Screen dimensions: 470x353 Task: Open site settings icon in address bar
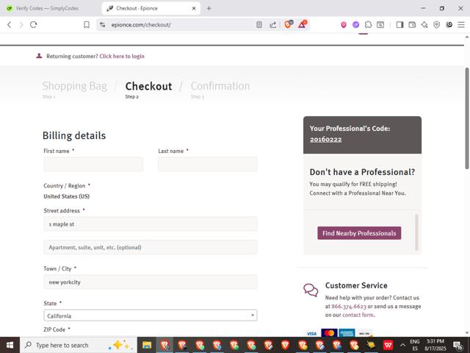click(103, 24)
